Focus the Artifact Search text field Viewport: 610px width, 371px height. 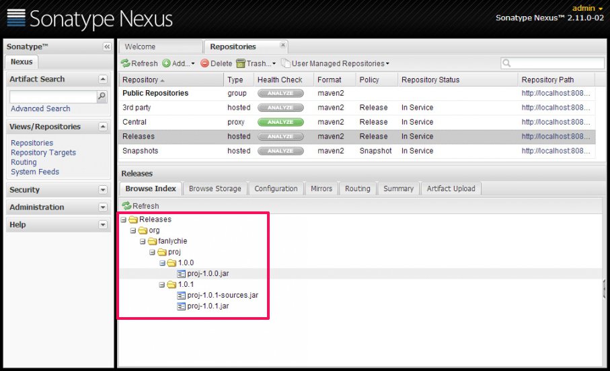tap(53, 96)
